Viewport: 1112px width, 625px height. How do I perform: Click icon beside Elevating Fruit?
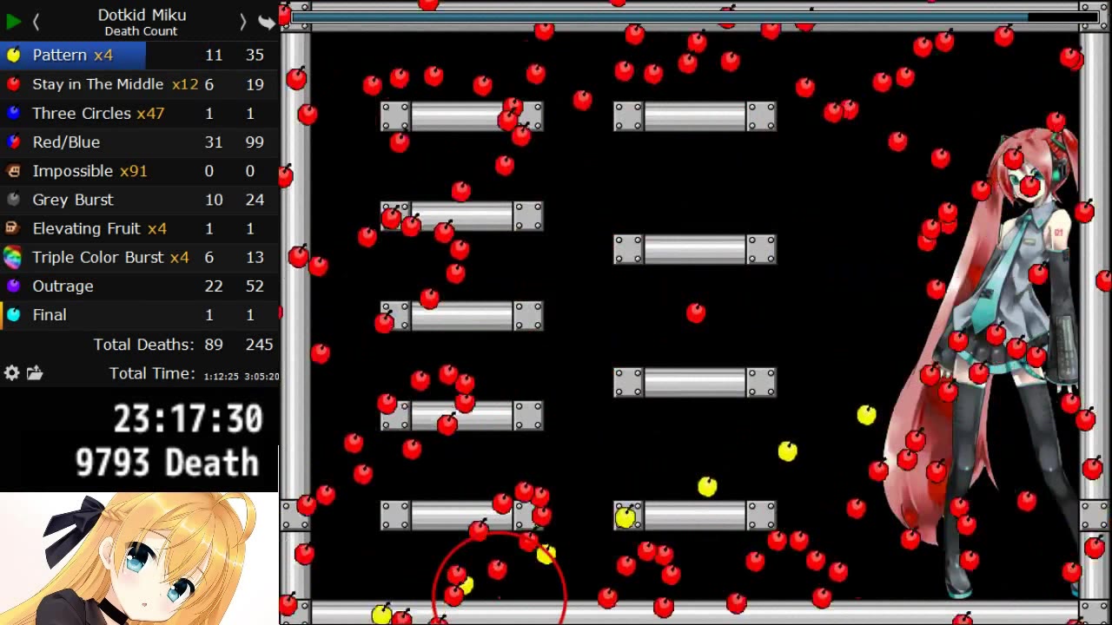coord(13,228)
